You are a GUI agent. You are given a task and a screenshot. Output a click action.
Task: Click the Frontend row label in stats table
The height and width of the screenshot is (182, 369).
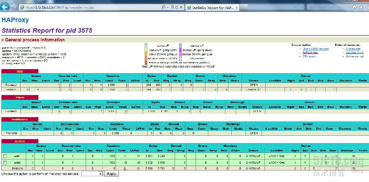click(x=11, y=85)
